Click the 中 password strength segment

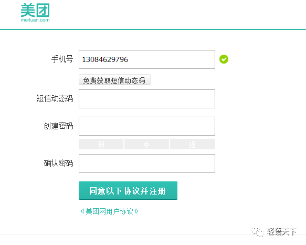click(x=146, y=144)
